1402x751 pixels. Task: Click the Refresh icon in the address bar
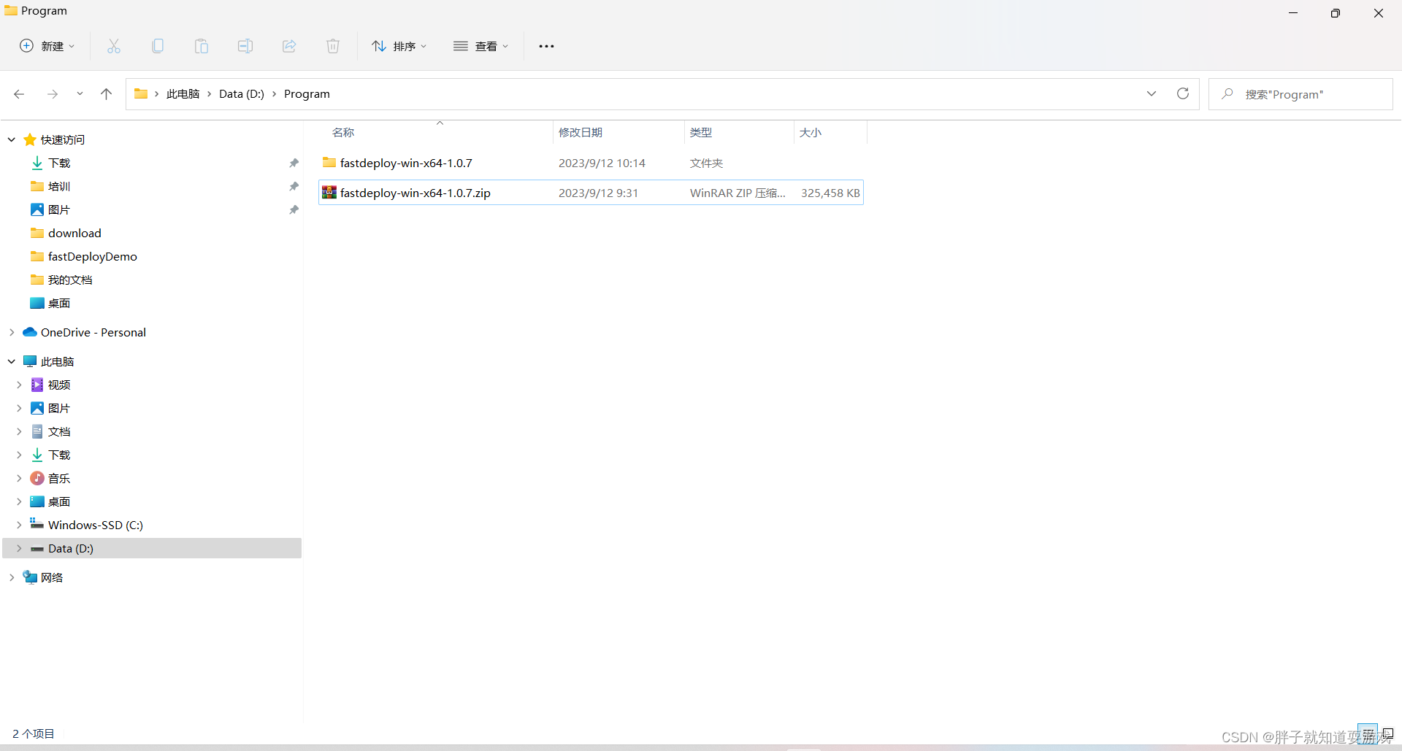click(1183, 93)
